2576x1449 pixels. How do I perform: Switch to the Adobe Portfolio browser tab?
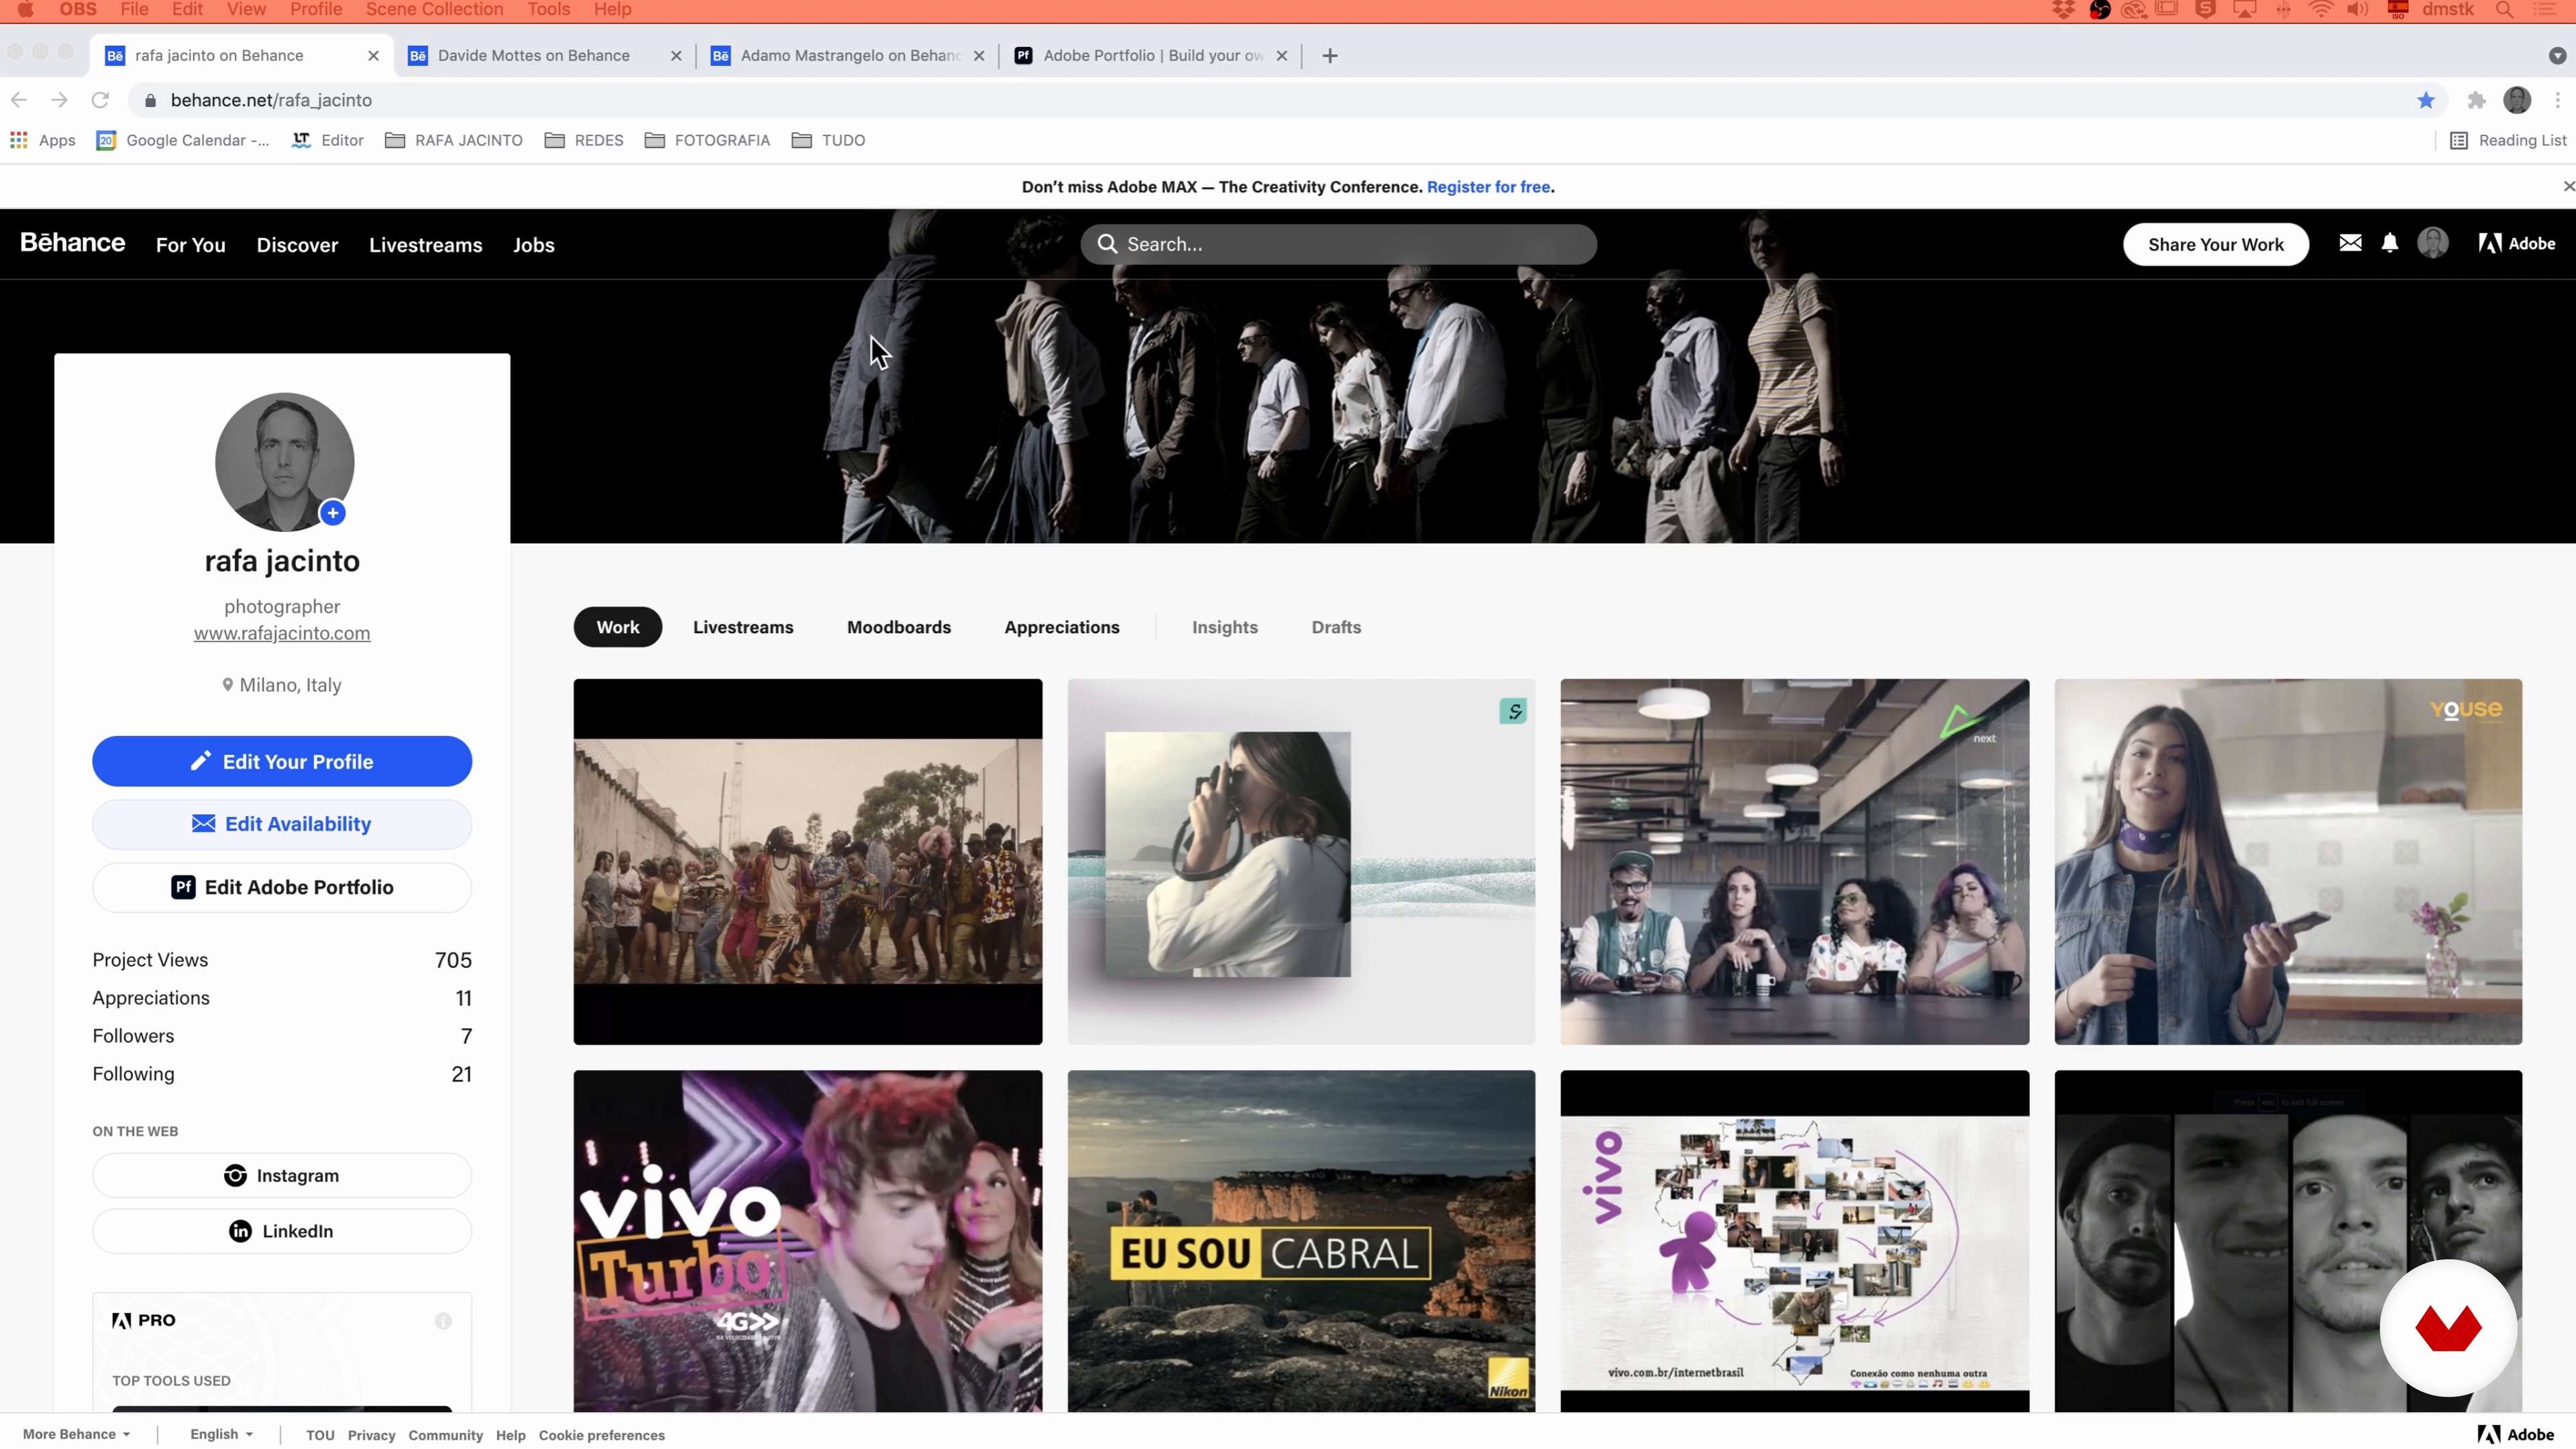tap(1151, 56)
